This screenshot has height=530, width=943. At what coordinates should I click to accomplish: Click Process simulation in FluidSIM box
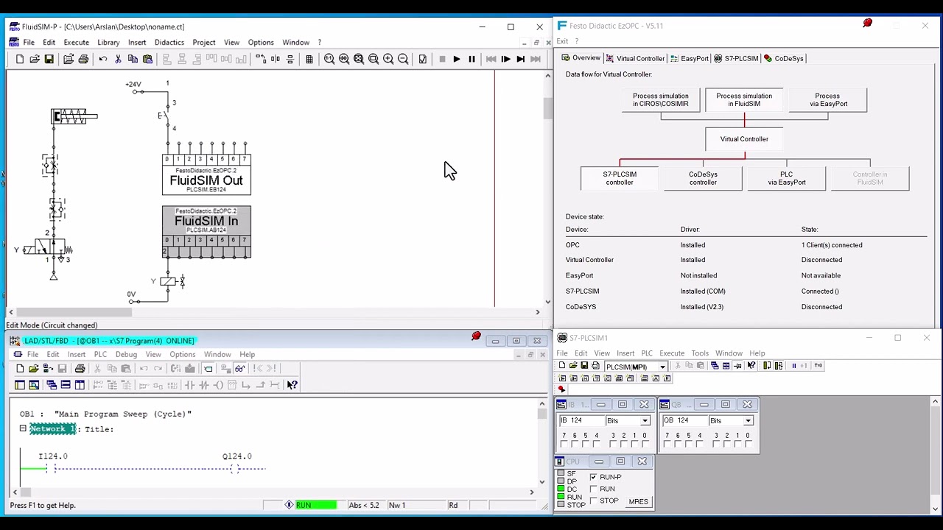click(744, 99)
